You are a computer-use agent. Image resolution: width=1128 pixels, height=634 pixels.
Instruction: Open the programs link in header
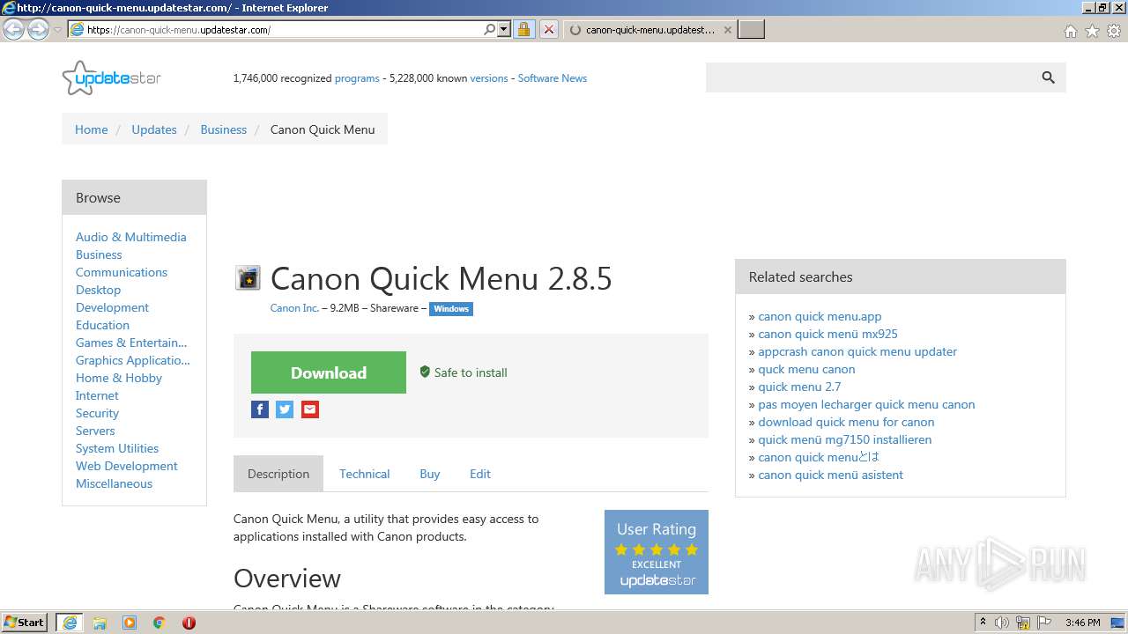tap(357, 78)
